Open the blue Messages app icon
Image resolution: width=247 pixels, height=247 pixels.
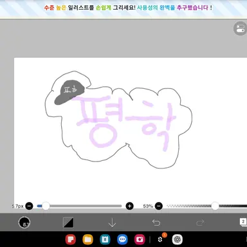pyautogui.click(x=122, y=239)
